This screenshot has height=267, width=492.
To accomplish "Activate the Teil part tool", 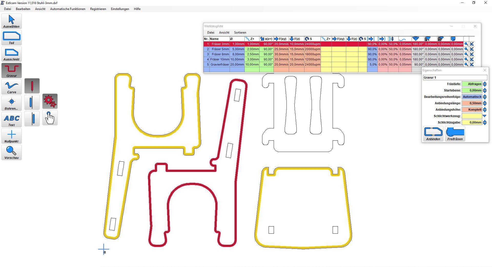I will (x=12, y=38).
